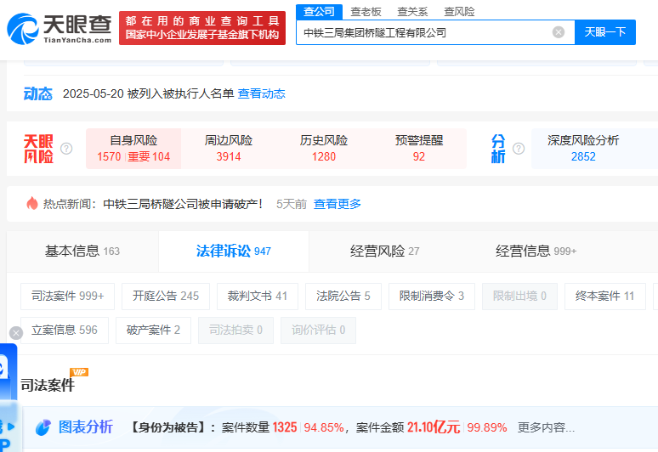The height and width of the screenshot is (452, 658).
Task: Close the floating widget on the left edge
Action: point(15,332)
